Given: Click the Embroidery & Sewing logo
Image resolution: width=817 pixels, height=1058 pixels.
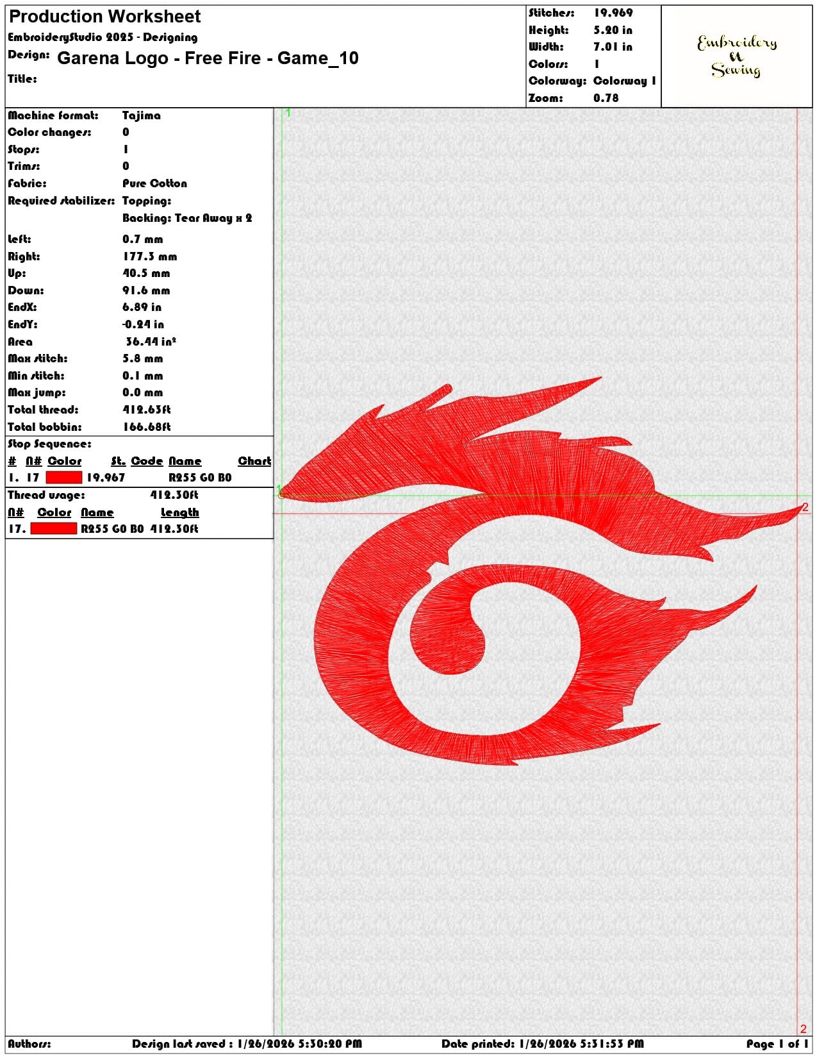Looking at the screenshot, I should point(737,56).
